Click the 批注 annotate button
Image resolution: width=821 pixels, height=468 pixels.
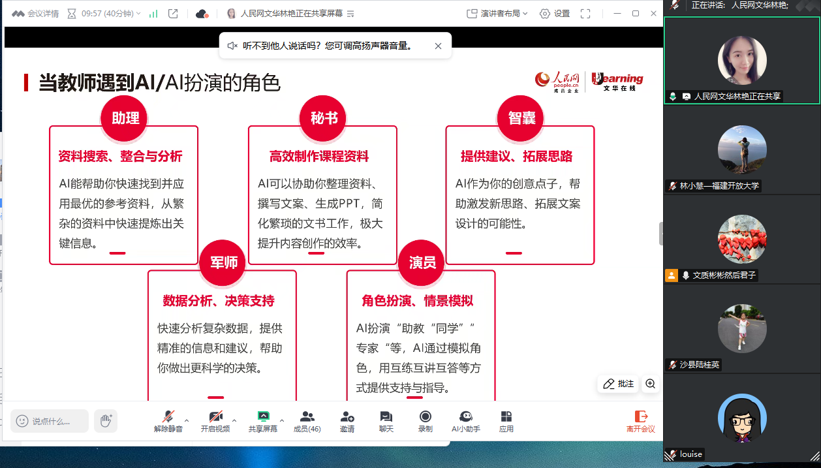[619, 384]
